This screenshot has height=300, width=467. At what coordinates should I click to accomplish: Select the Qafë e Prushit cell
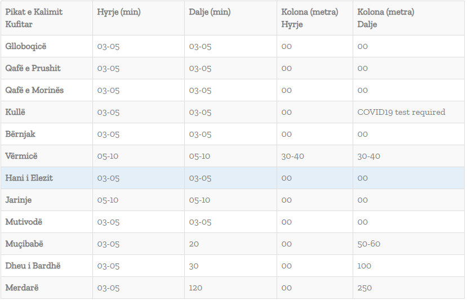tap(33, 68)
